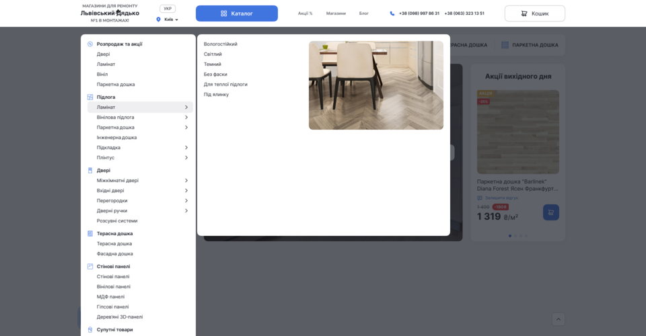
Task: Switch language via УКР button
Action: pyautogui.click(x=168, y=9)
